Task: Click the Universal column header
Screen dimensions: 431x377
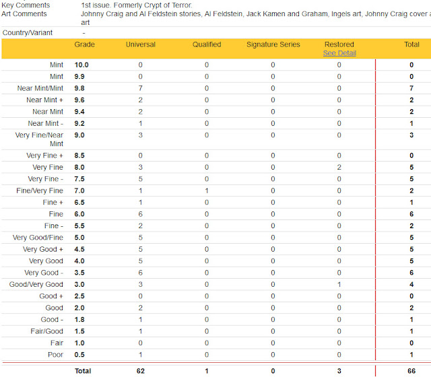Action: (141, 44)
